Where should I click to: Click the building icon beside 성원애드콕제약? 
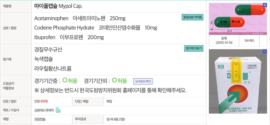[58, 111]
